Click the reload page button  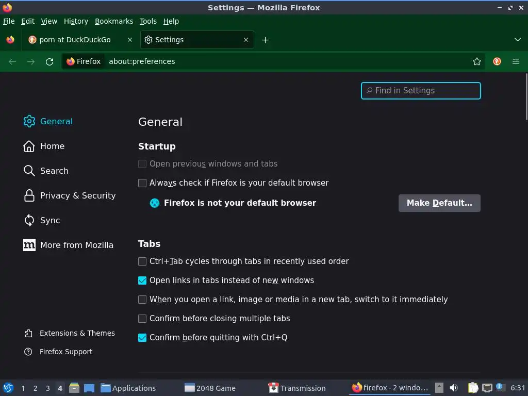49,62
